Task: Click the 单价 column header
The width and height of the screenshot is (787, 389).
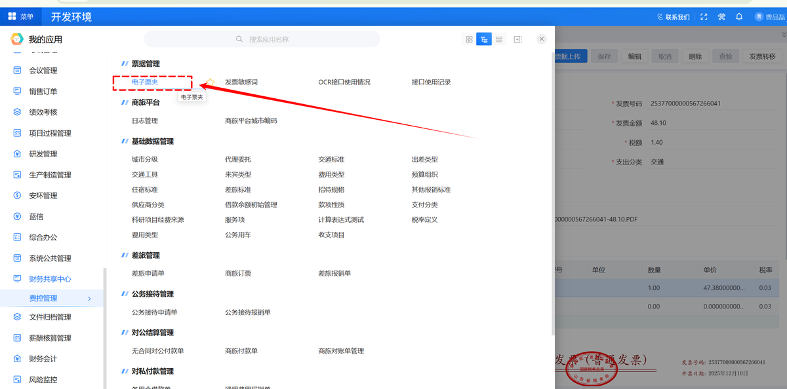Action: (710, 270)
